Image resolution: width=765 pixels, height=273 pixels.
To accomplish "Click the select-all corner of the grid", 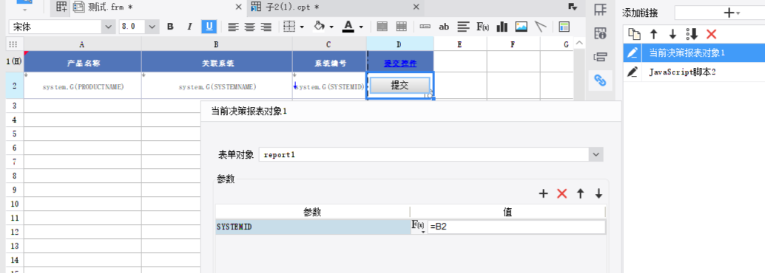I will [13, 44].
